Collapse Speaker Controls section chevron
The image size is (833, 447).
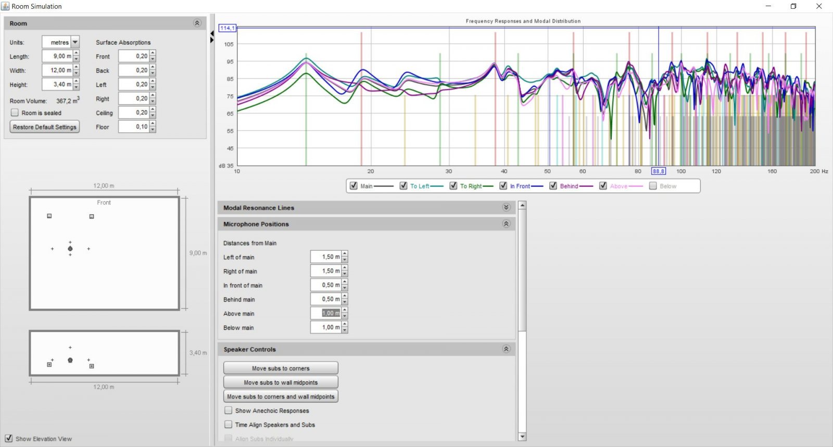(506, 349)
